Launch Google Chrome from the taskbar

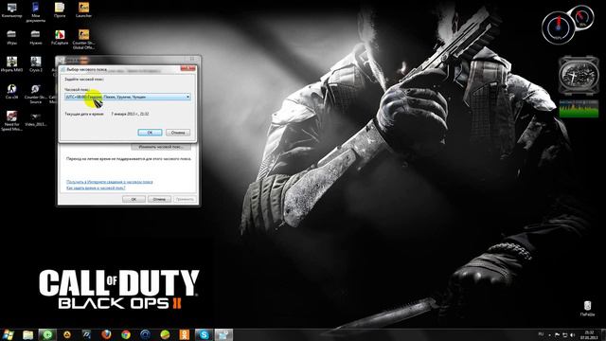(x=126, y=334)
